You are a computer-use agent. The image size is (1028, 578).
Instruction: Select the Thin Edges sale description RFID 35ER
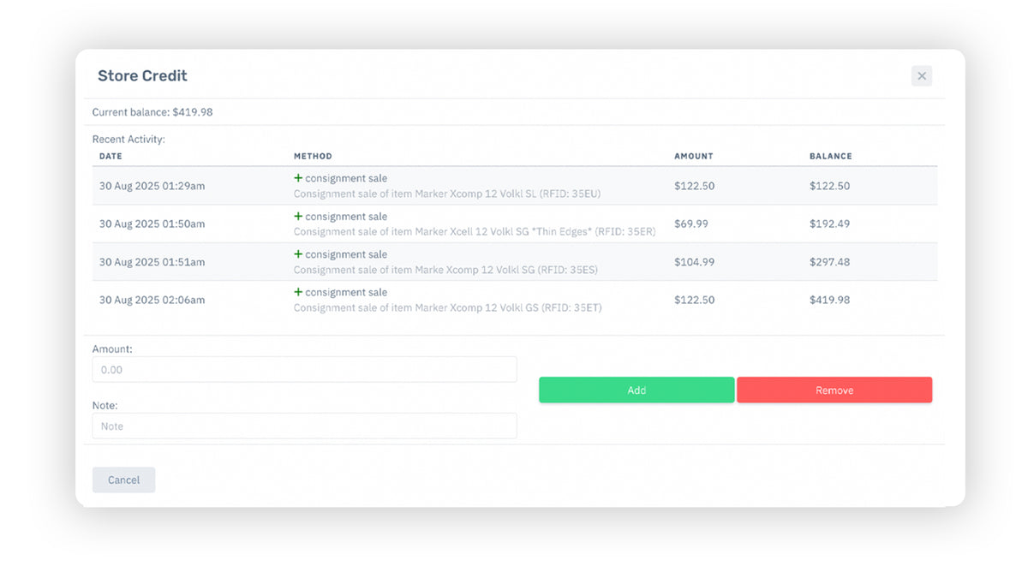point(474,231)
